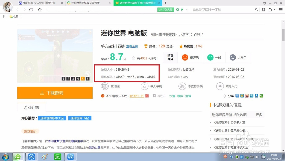Click the green 7张大图 button

coord(166,10)
